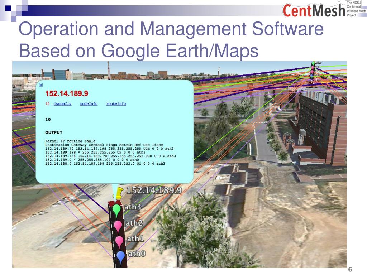Select the 152.14.189.70 route row

(x=109, y=149)
